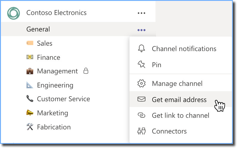
Task: Open the General channel
Action: [x=38, y=29]
